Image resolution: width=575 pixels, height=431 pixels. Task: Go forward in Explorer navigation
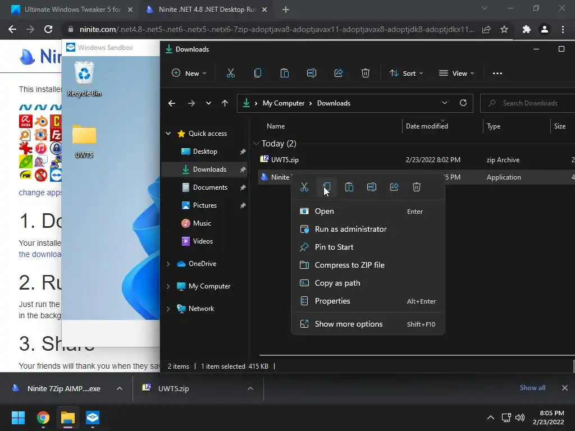click(191, 103)
